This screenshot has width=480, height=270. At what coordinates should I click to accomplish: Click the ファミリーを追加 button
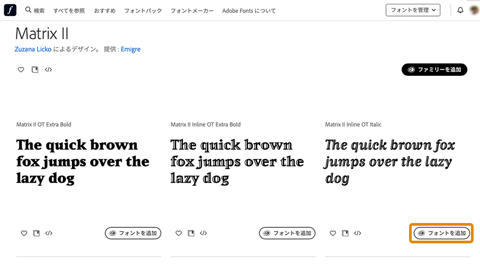[x=434, y=70]
